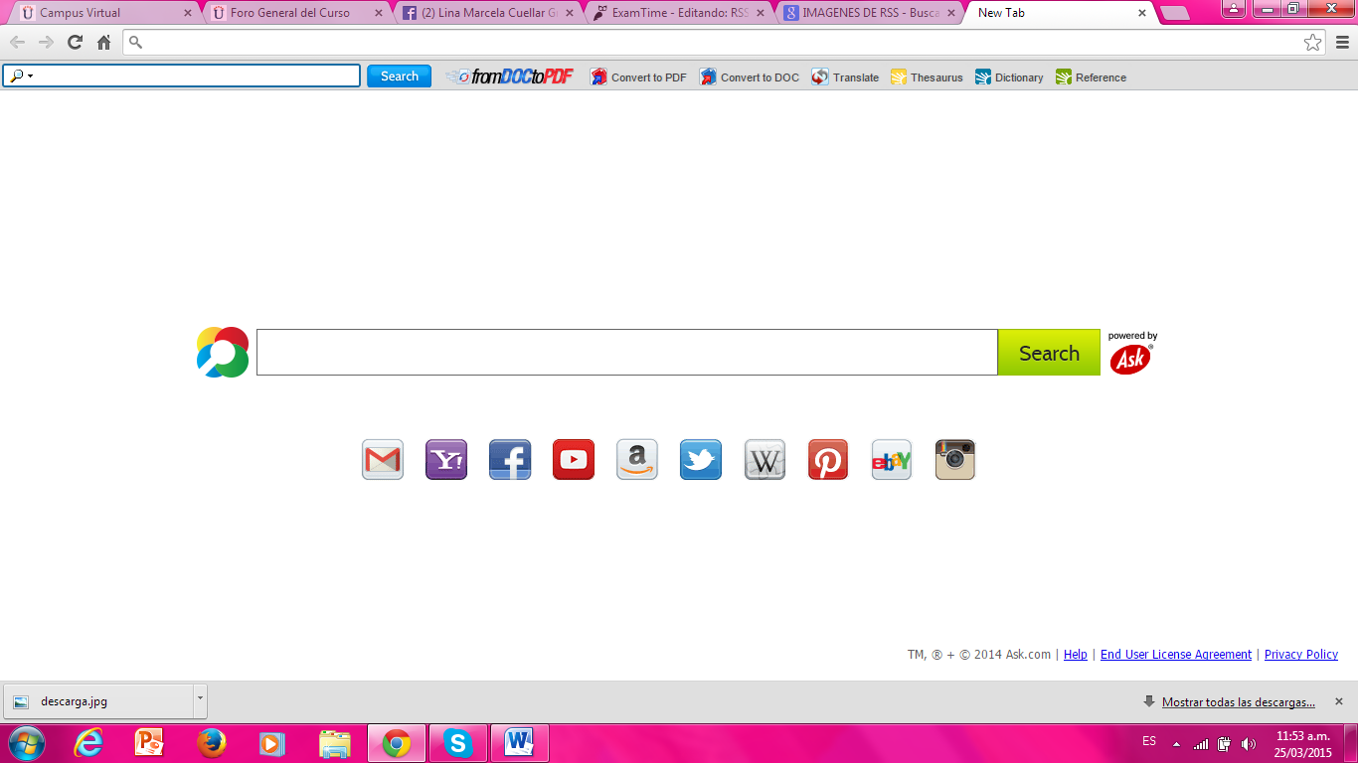The width and height of the screenshot is (1358, 763).
Task: Launch Internet Explorer from the taskbar
Action: (88, 743)
